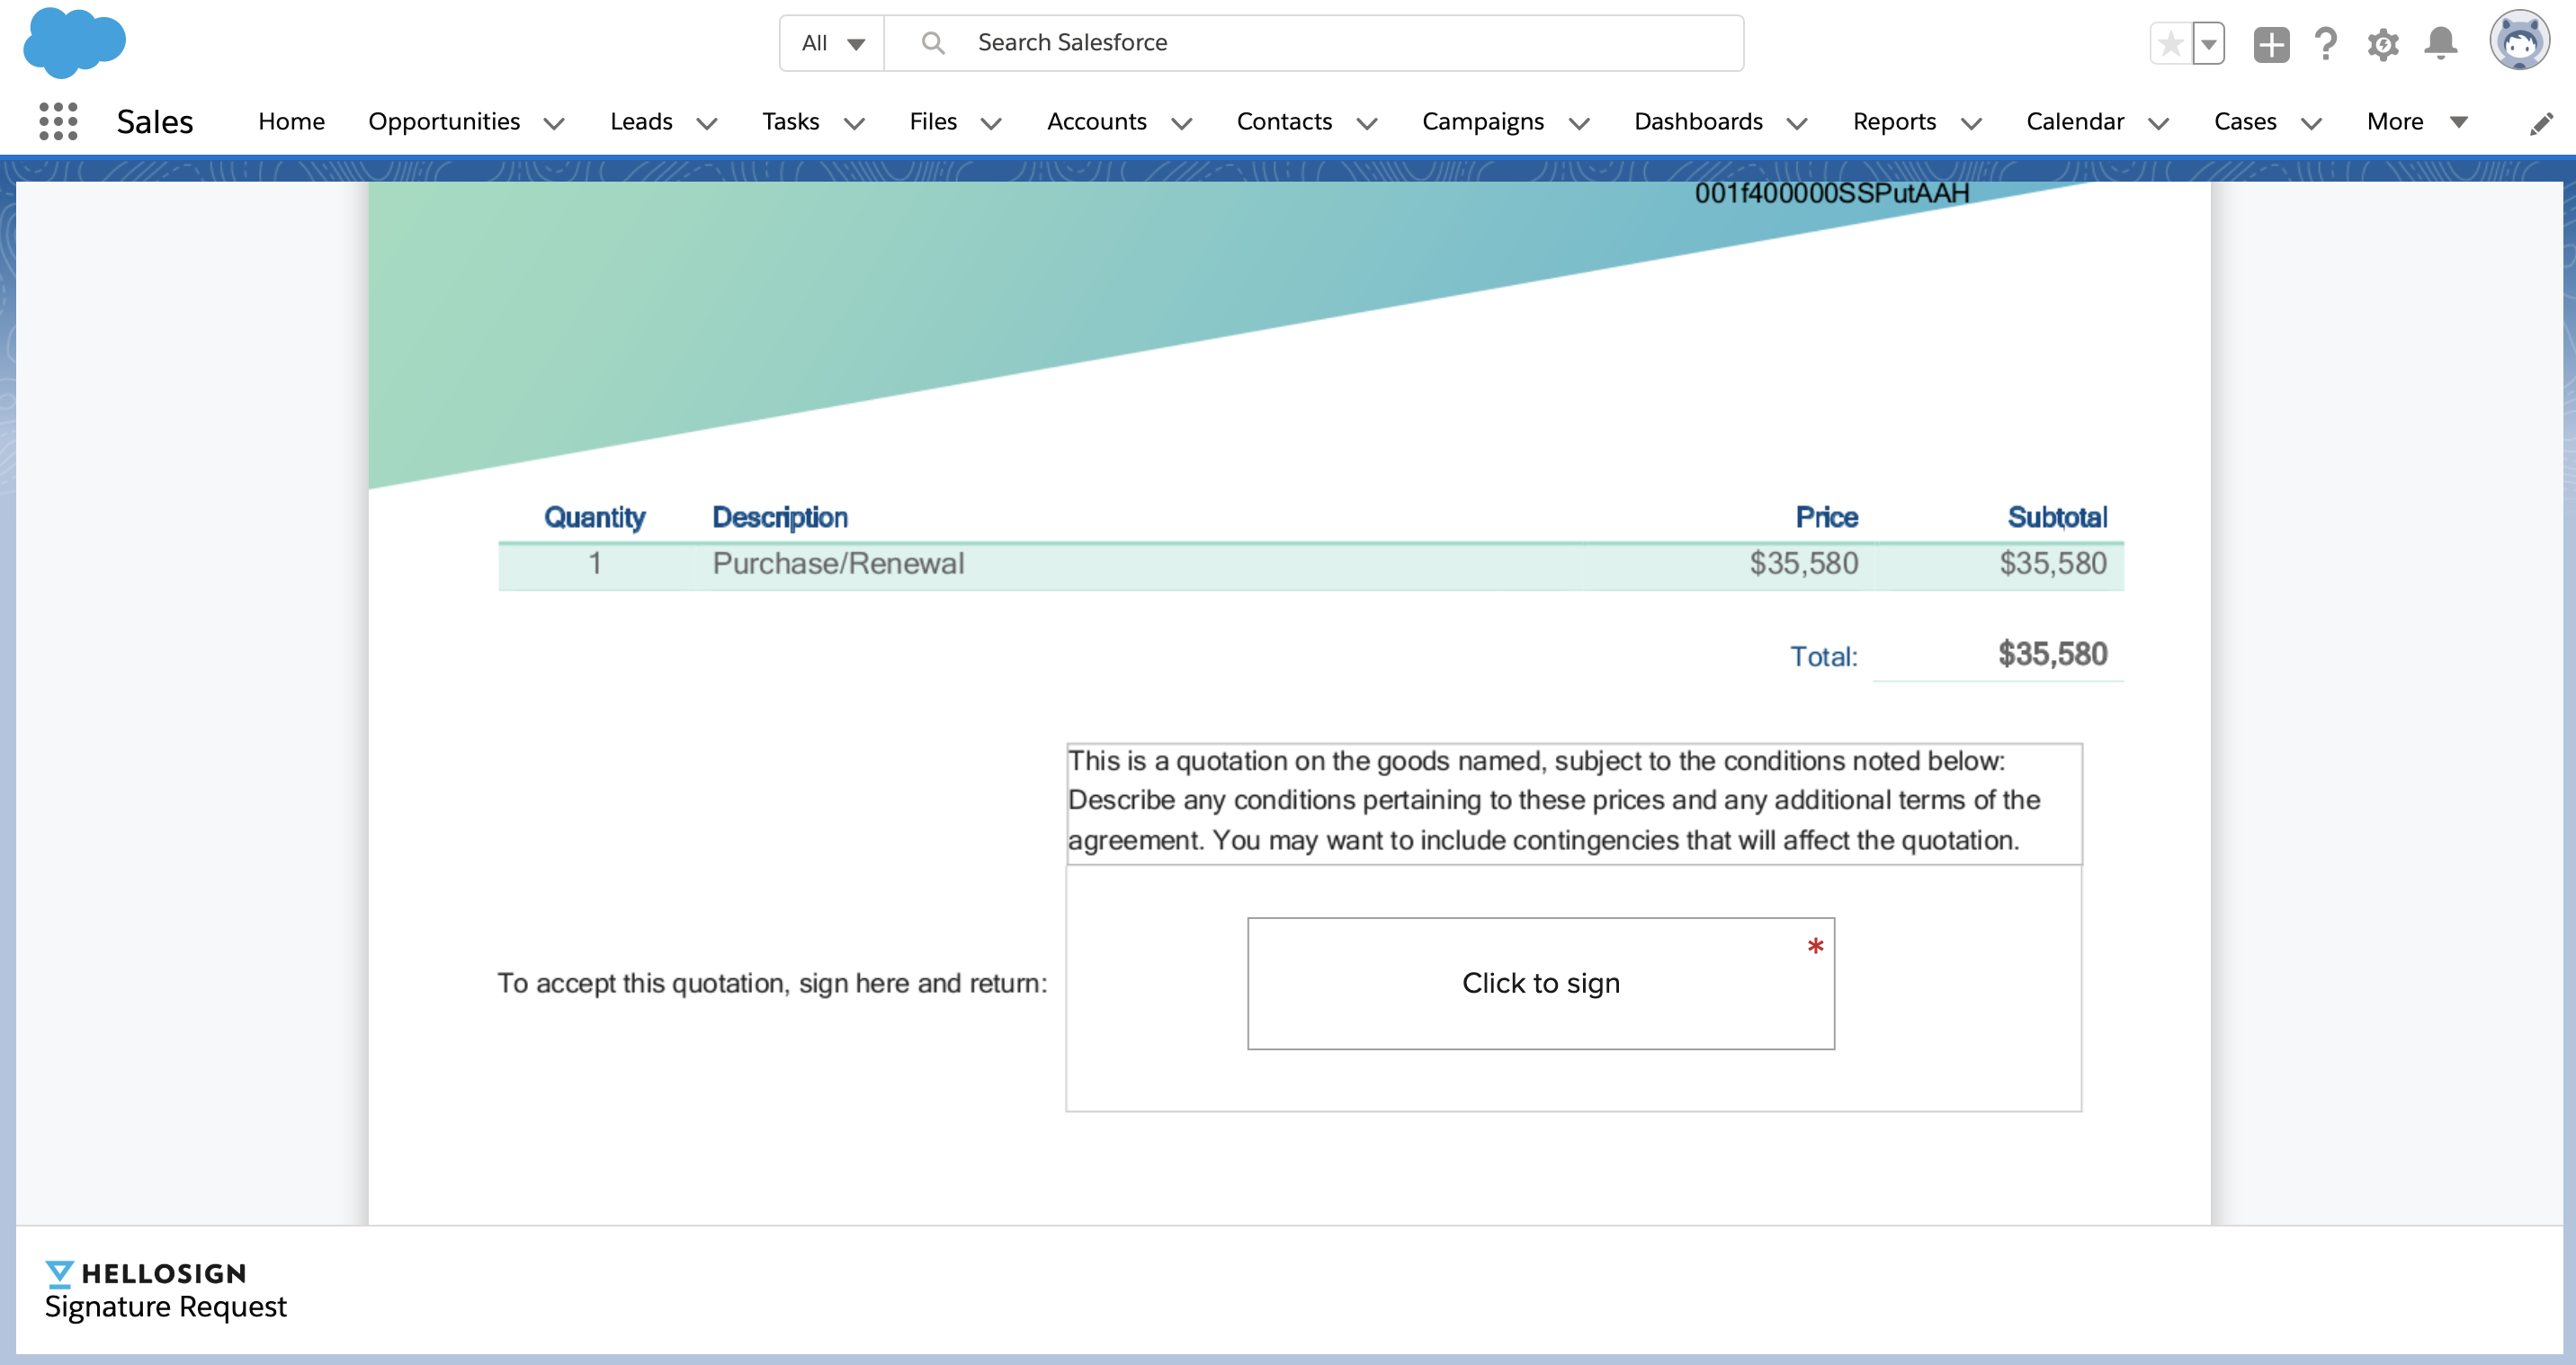Expand the favorites list dropdown arrow
Screen dimensions: 2576x1365
[x=2208, y=43]
